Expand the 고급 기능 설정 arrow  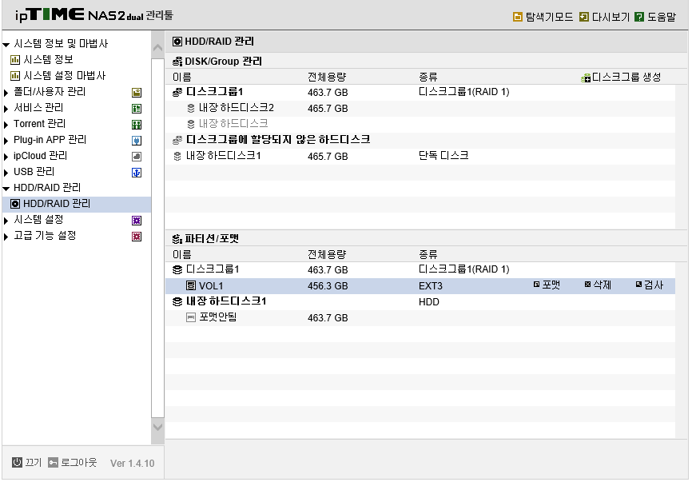(6, 237)
